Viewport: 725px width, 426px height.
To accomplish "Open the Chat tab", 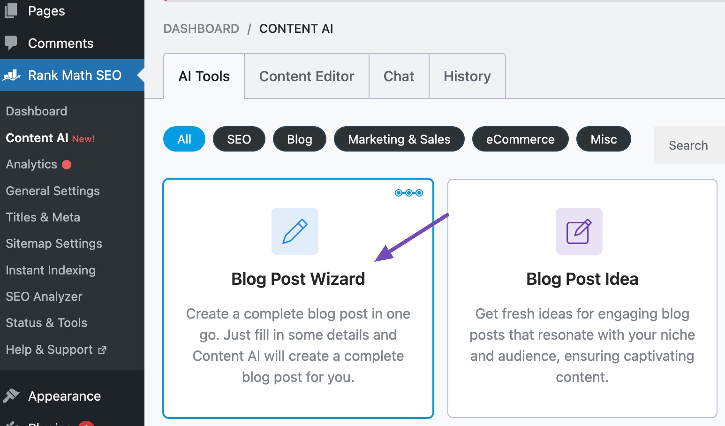I will pos(399,76).
